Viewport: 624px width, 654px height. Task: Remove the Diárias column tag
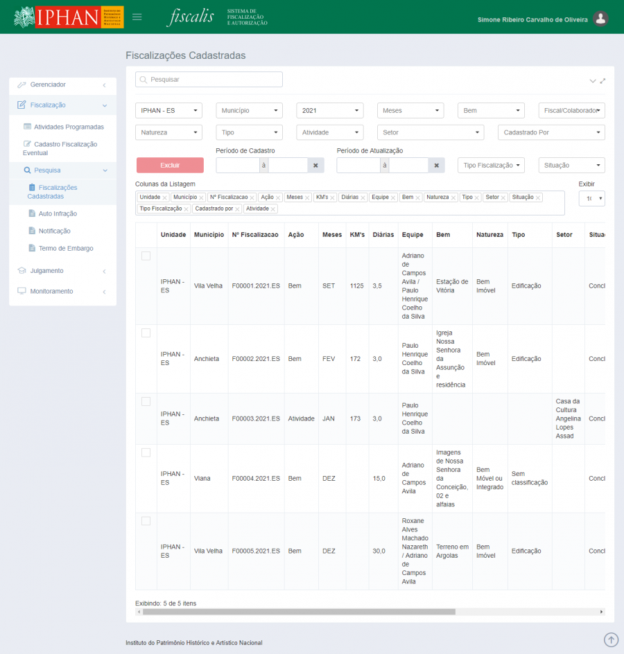[363, 197]
